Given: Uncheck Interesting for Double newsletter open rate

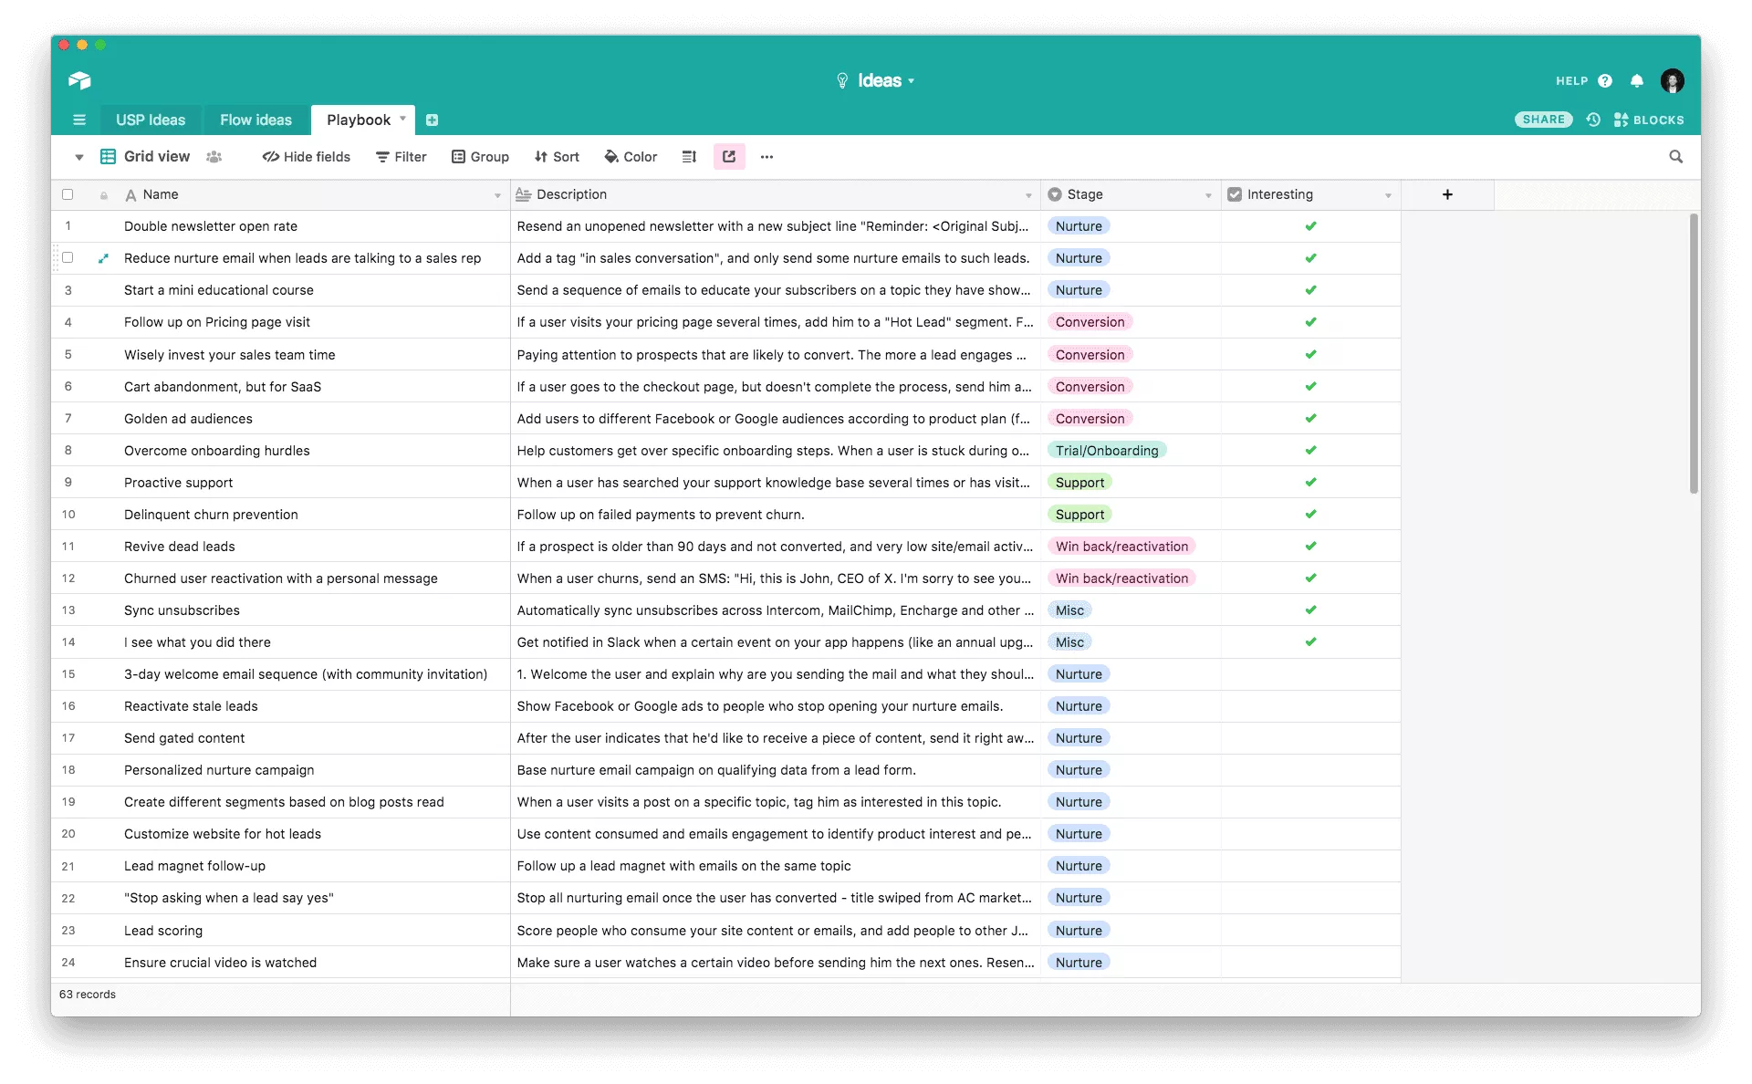Looking at the screenshot, I should (1310, 226).
